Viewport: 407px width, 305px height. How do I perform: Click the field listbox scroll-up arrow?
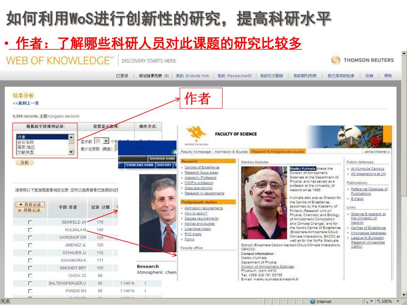tap(71, 137)
